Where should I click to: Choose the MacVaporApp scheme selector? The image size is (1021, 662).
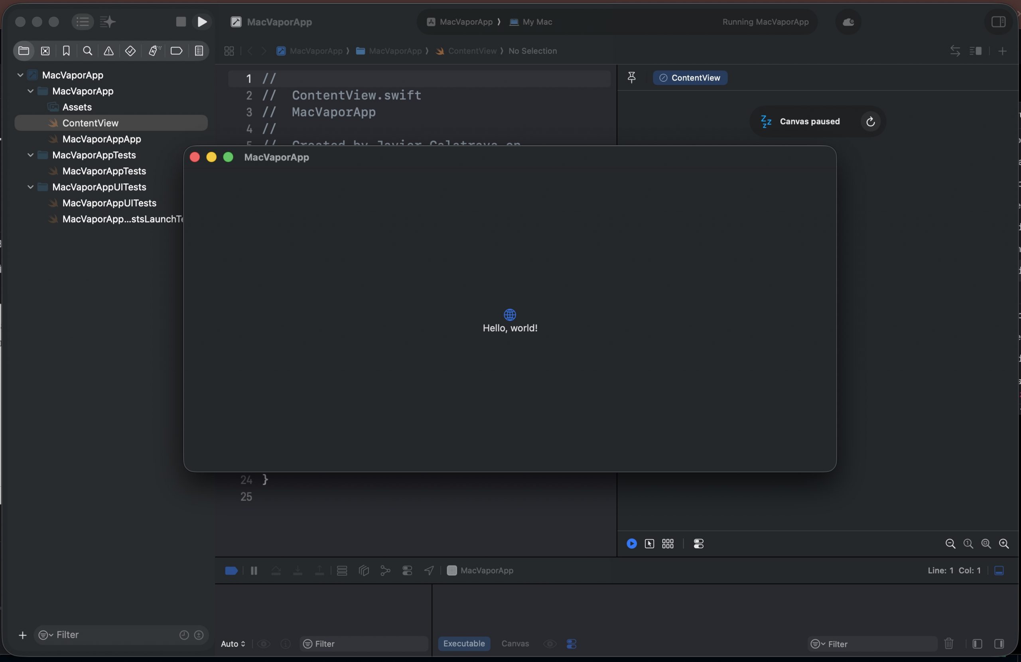click(x=460, y=22)
